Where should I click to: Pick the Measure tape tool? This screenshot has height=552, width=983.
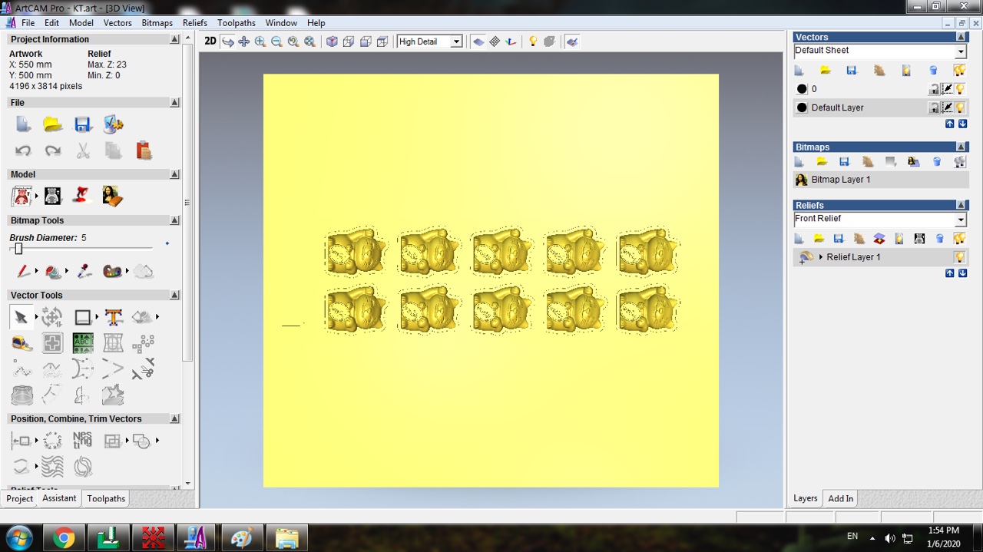(x=22, y=343)
